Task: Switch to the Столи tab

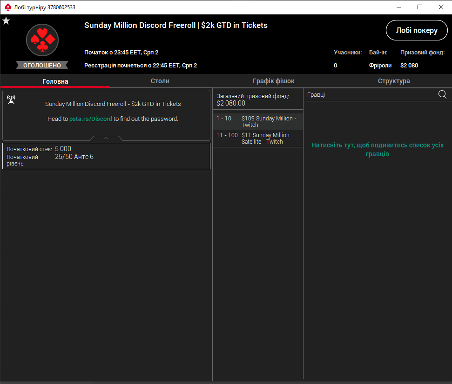Action: pos(160,81)
